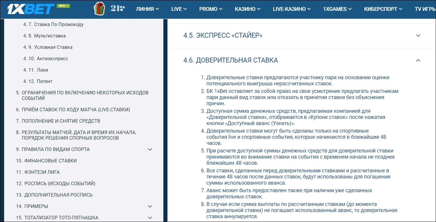Click the 21+ age restriction icon
This screenshot has width=436, height=222.
tap(118, 9)
